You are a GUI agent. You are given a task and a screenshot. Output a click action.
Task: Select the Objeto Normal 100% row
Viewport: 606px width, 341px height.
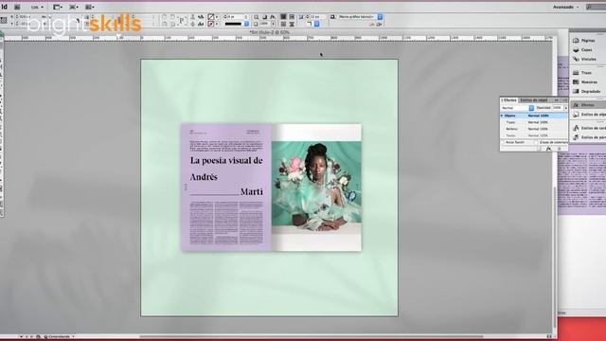pos(534,116)
